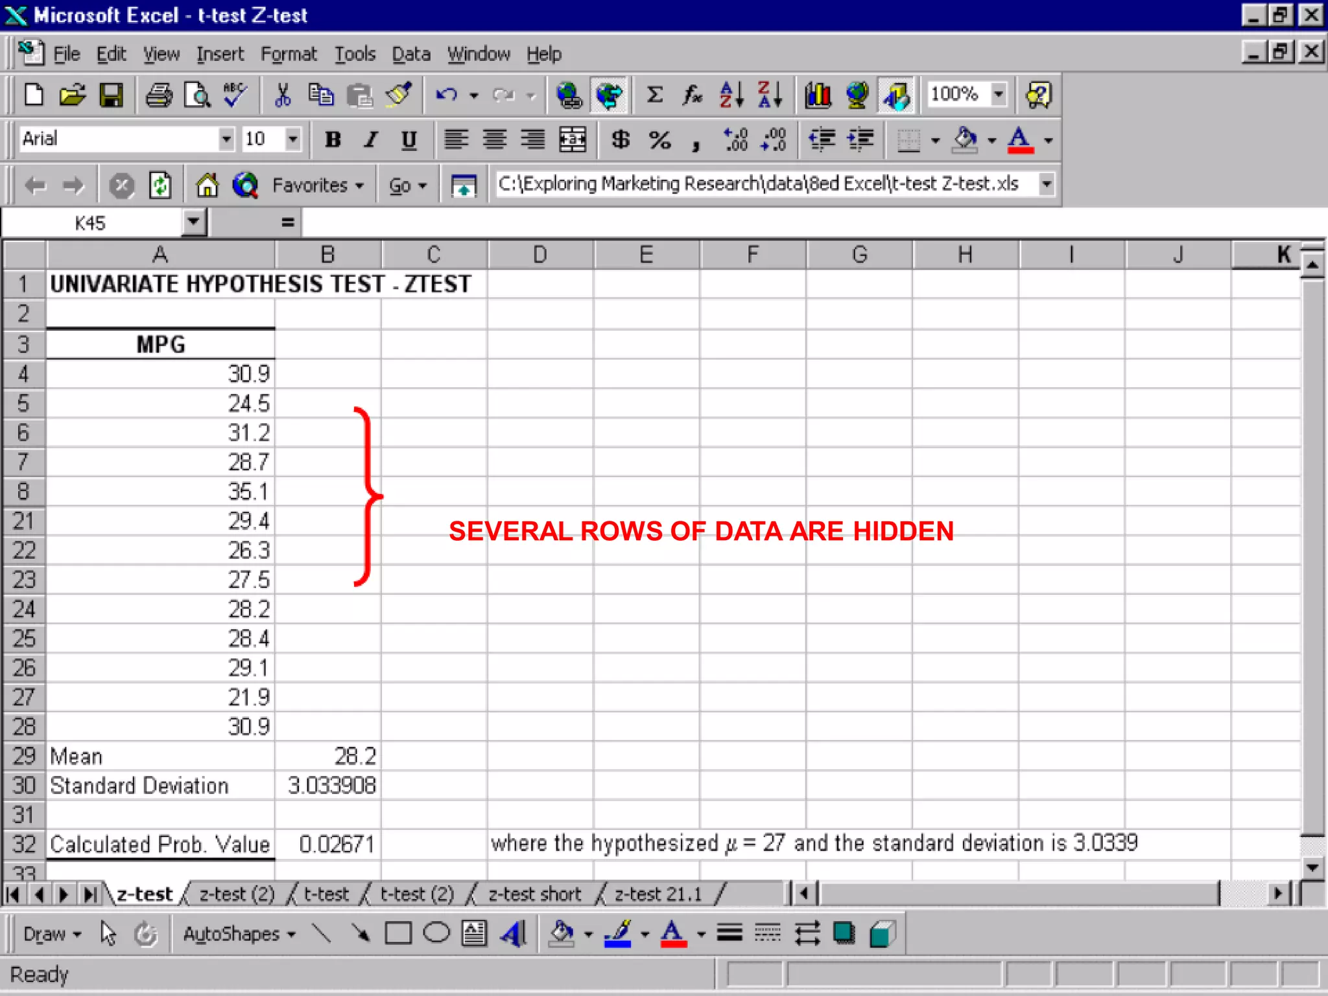Click the blue Line Color on Drawing toolbar
This screenshot has width=1328, height=996.
tap(617, 934)
